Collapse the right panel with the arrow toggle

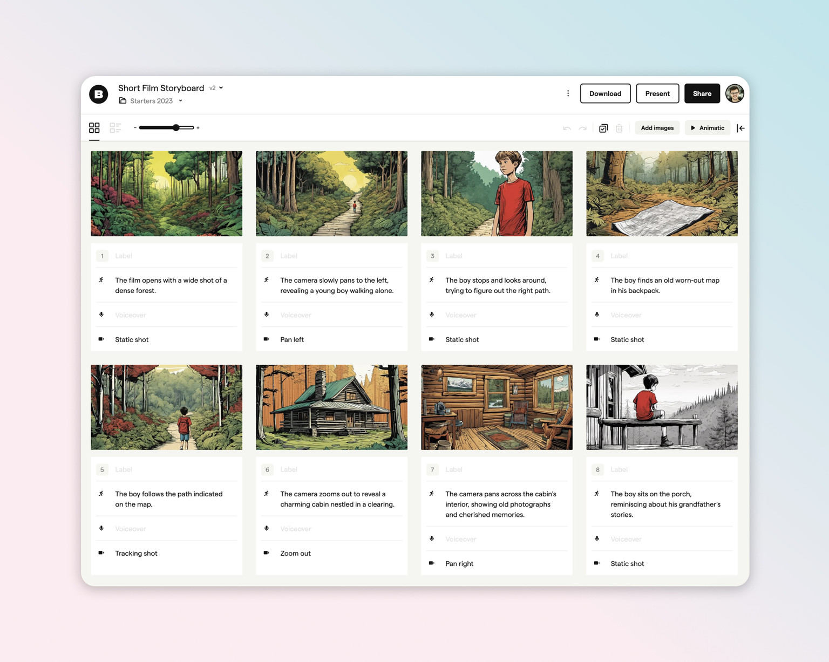[x=741, y=128]
